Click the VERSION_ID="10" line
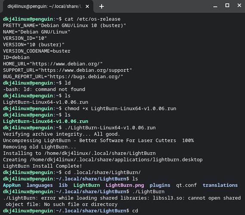The height and width of the screenshot is (215, 245). click(25, 38)
